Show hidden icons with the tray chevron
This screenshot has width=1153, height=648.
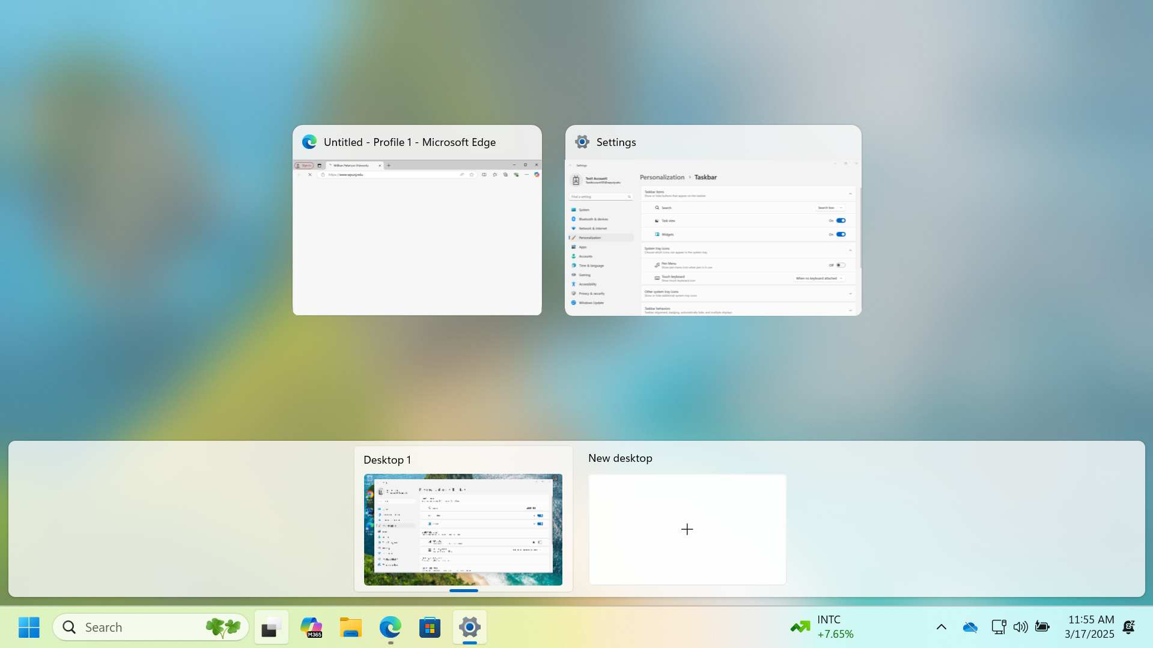pos(942,627)
